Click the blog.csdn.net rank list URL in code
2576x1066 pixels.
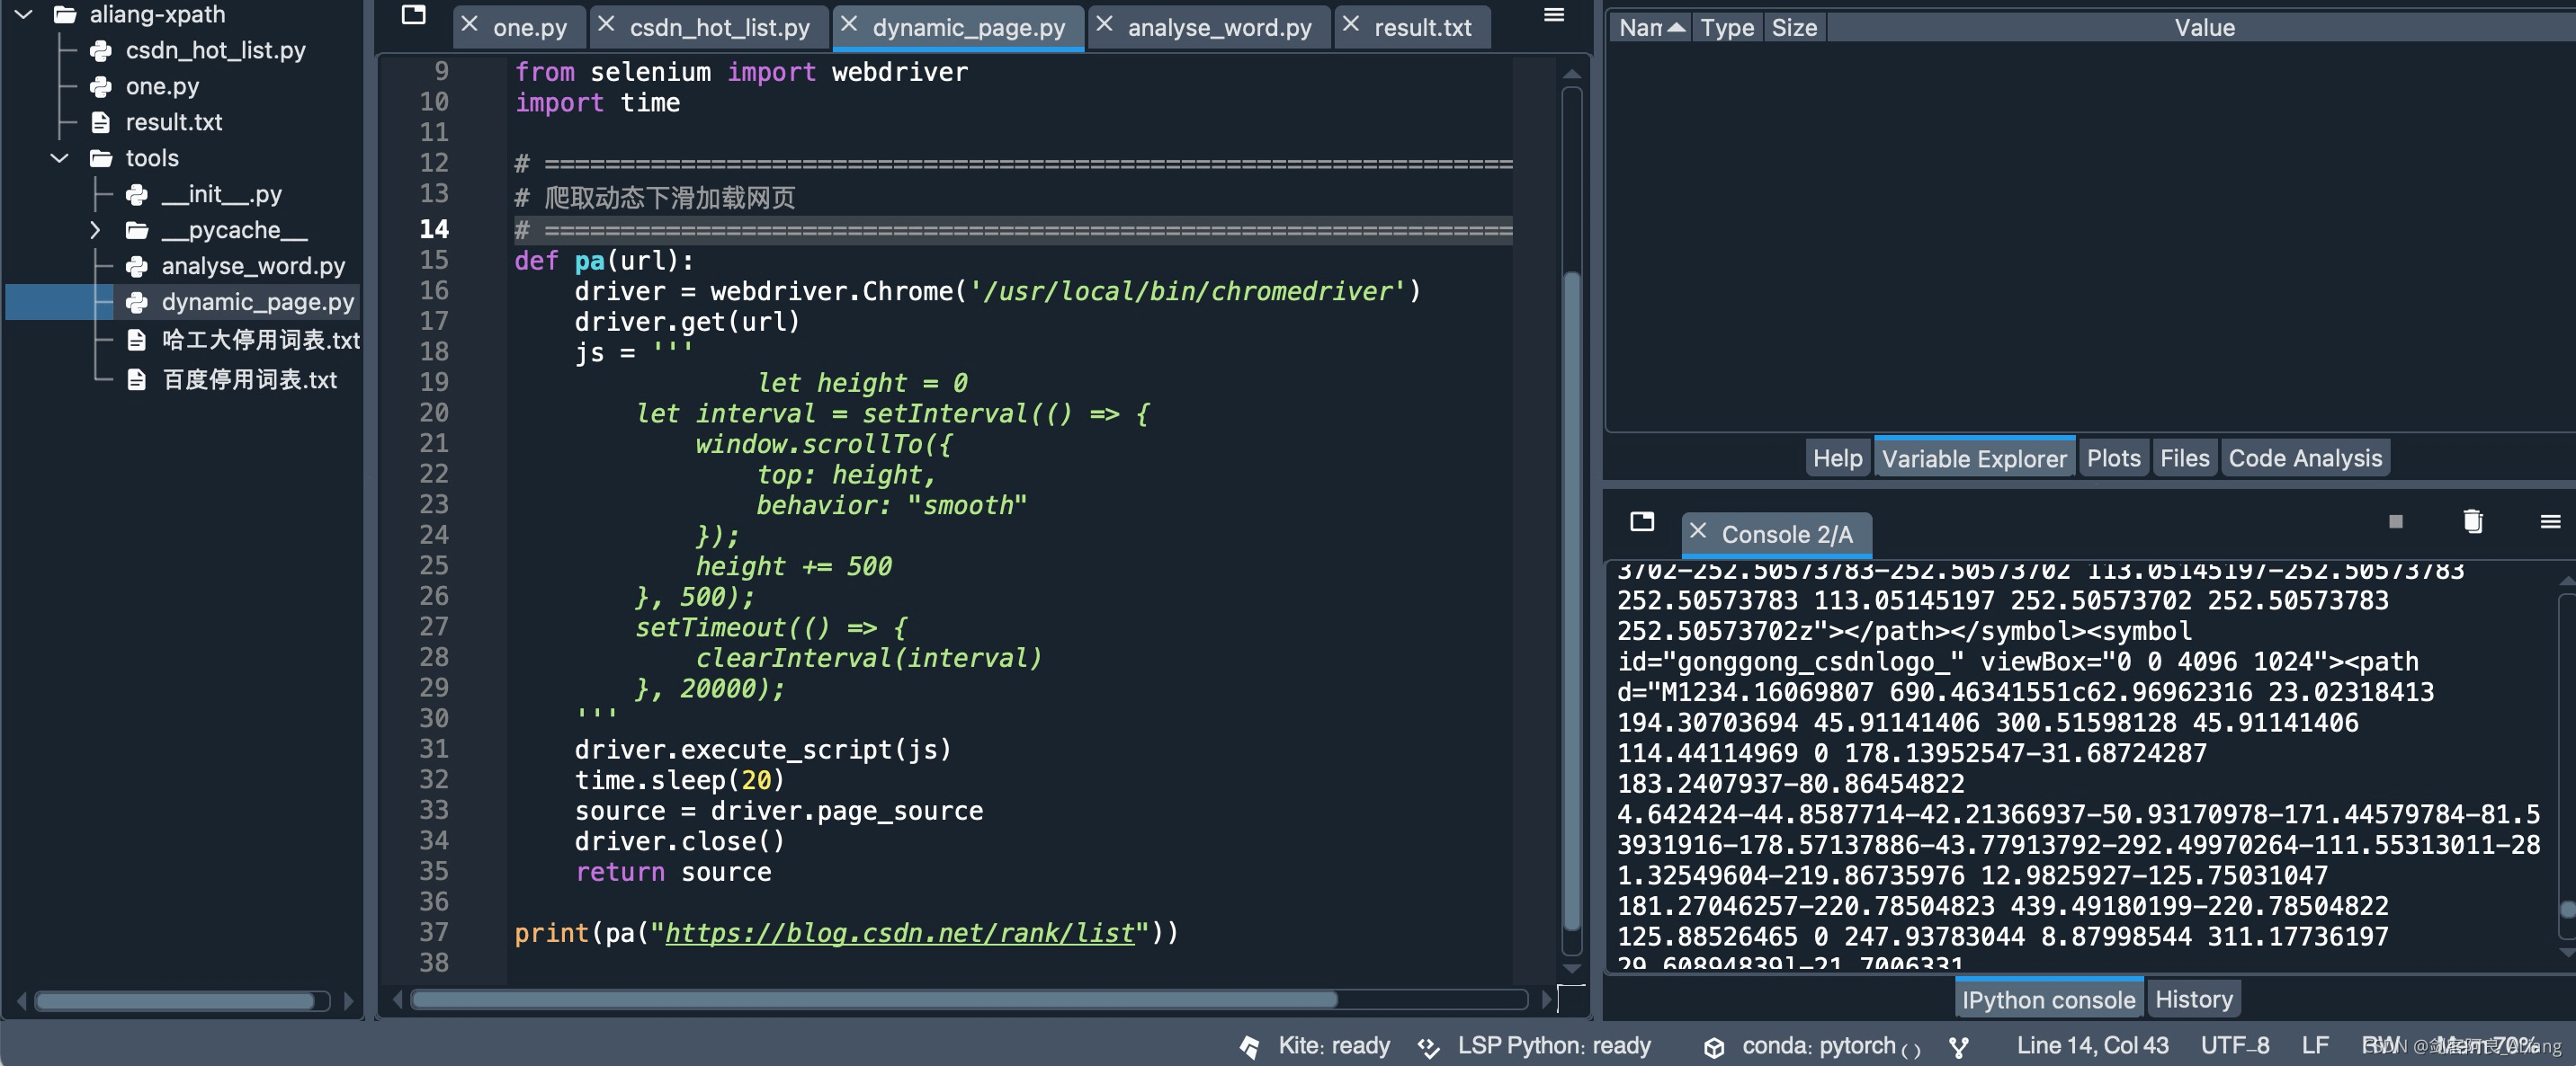(x=900, y=933)
